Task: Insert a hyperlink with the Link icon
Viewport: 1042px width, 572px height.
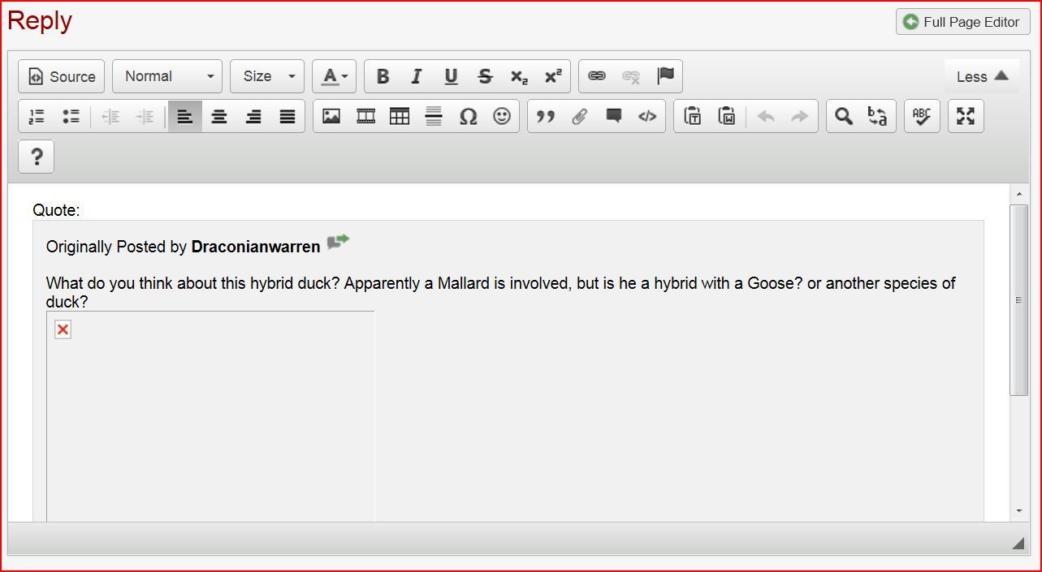Action: [597, 76]
